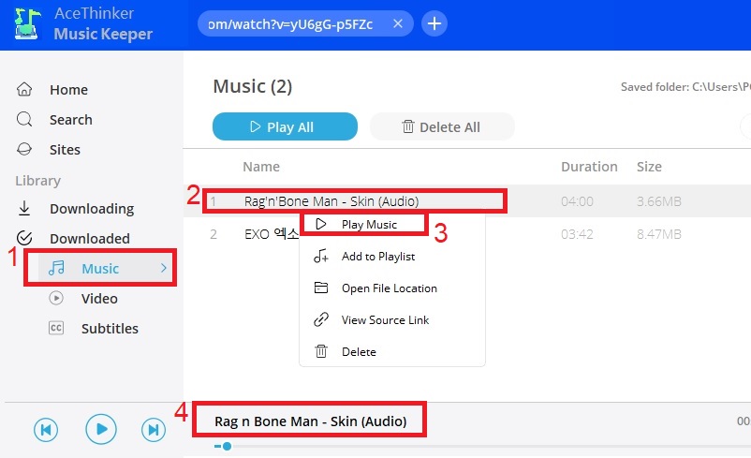This screenshot has height=458, width=751.
Task: Click the Subtitles CC icon
Action: pyautogui.click(x=56, y=328)
